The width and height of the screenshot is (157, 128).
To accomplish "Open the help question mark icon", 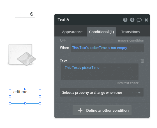I will (x=125, y=20).
